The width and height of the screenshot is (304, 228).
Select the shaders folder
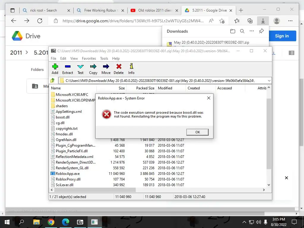pyautogui.click(x=62, y=106)
